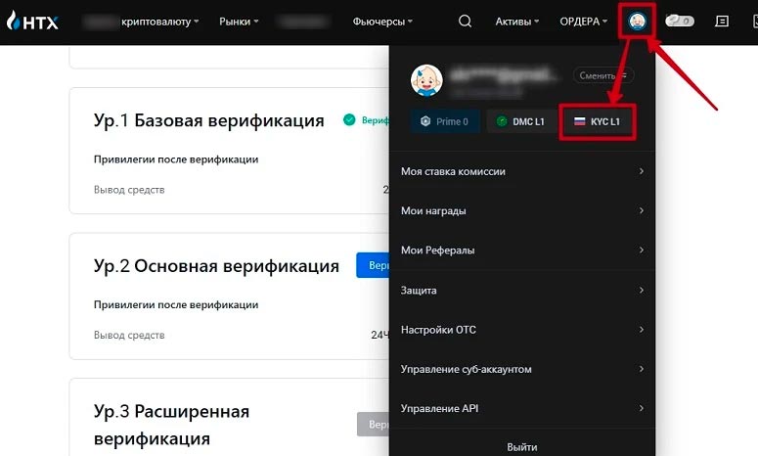This screenshot has height=456, width=758.
Task: Click Привилегии после верификации under Ур.2
Action: click(x=176, y=304)
